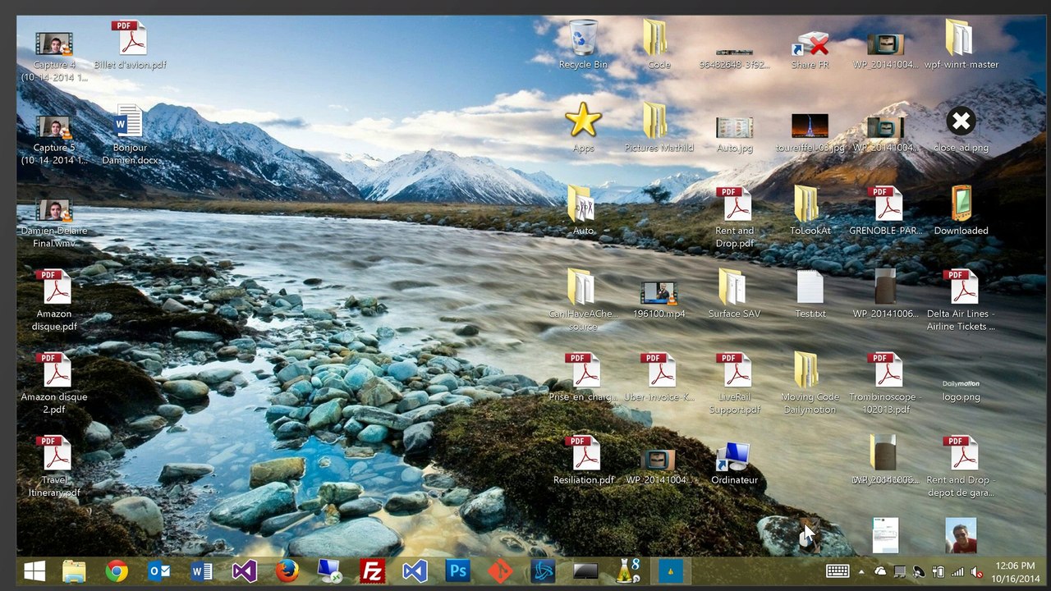Screen dimensions: 1051x591
Task: Open the Windows Start button
Action: (34, 570)
